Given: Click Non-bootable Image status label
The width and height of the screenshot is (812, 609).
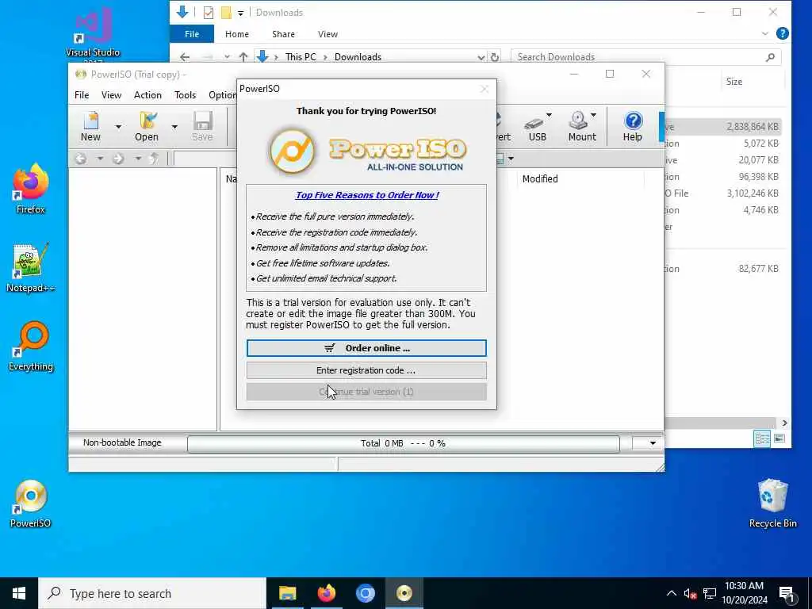Looking at the screenshot, I should click(122, 442).
